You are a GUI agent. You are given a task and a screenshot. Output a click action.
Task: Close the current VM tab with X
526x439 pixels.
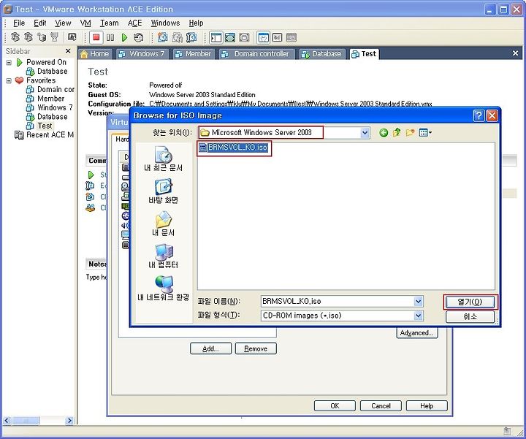(515, 53)
